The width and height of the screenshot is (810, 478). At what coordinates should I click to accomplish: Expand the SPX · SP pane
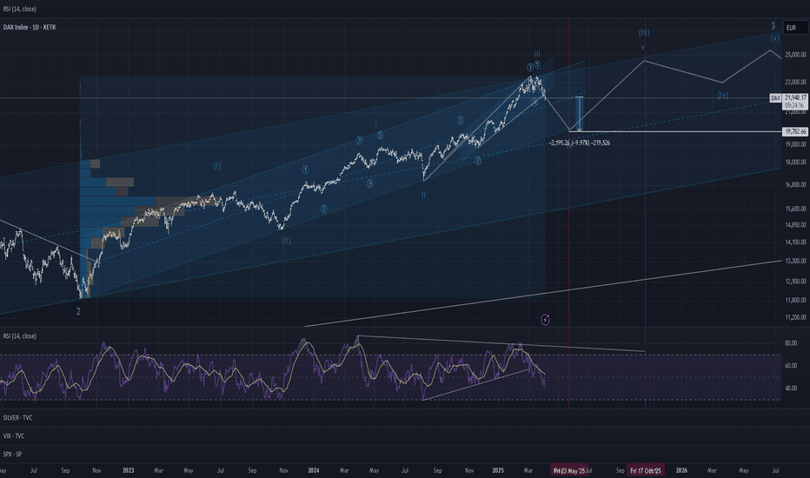tap(12, 455)
